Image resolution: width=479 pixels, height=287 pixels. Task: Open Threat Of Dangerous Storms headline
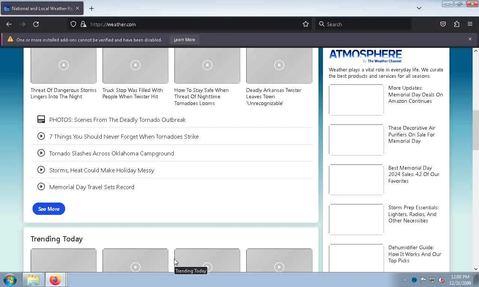(x=64, y=93)
